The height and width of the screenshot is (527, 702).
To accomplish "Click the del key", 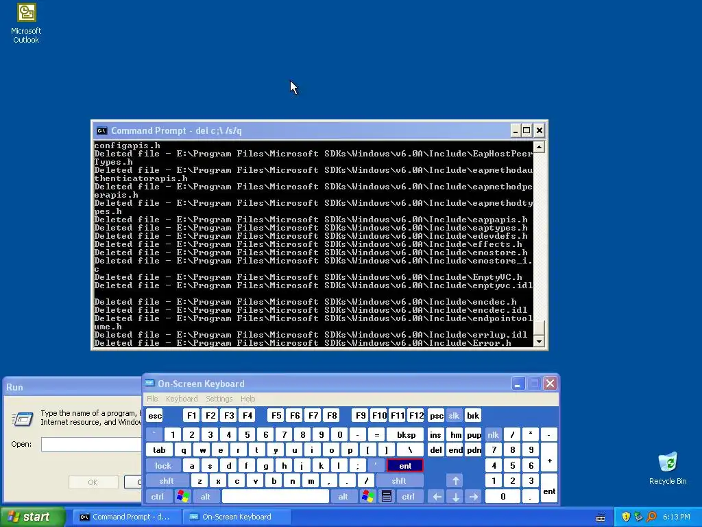I will tap(435, 450).
